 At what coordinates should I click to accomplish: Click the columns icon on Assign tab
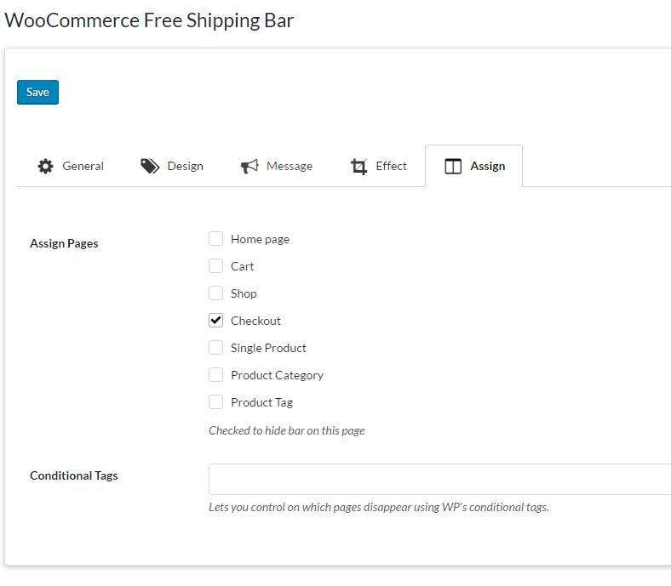[x=453, y=167]
